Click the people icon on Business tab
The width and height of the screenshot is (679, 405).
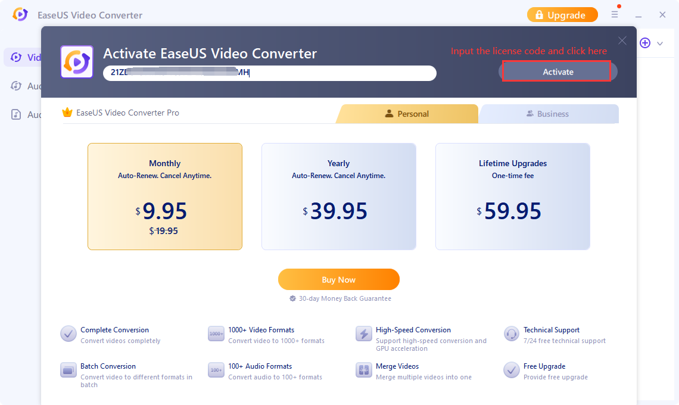click(x=530, y=114)
